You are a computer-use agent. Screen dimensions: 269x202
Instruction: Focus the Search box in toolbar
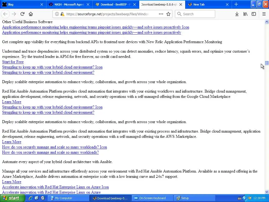tap(195, 14)
